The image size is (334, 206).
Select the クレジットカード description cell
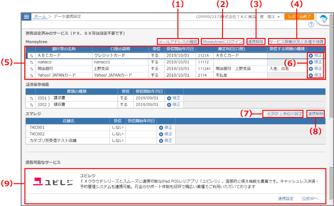[x=120, y=56]
